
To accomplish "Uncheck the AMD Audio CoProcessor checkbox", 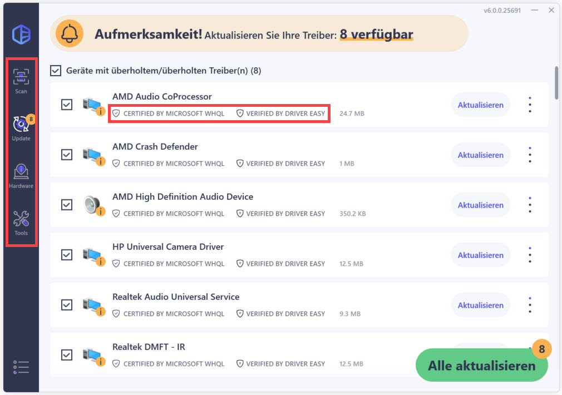I will (x=67, y=105).
